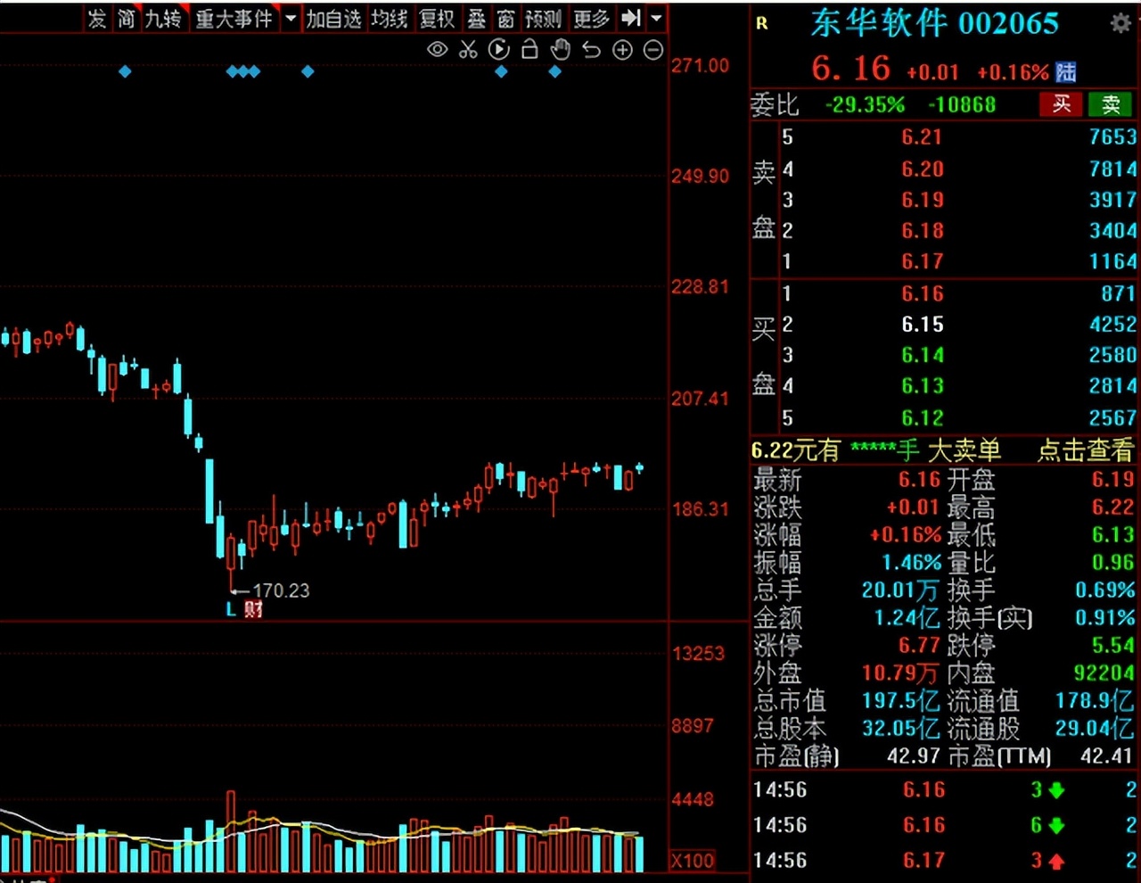Viewport: 1141px width, 883px height.
Task: Click 总手 value 20.01万
Action: 900,590
